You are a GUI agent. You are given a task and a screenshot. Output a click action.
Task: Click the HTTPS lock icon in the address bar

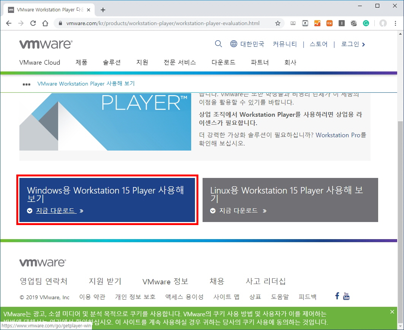[60, 23]
